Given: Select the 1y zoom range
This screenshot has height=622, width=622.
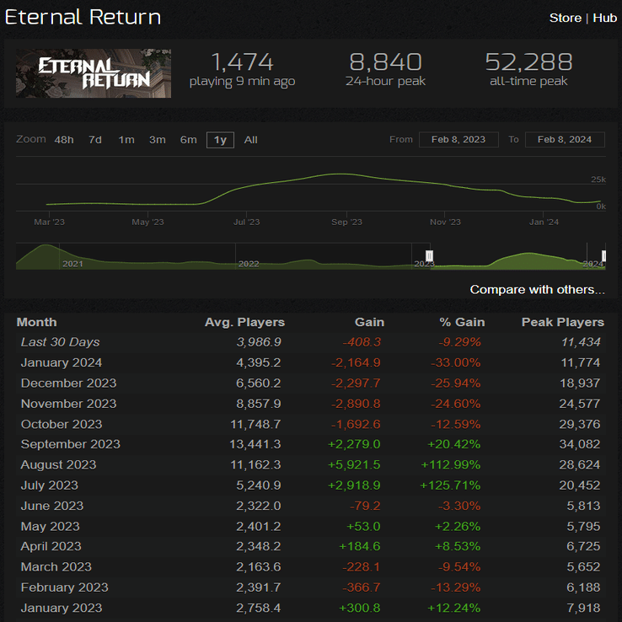Looking at the screenshot, I should click(220, 140).
